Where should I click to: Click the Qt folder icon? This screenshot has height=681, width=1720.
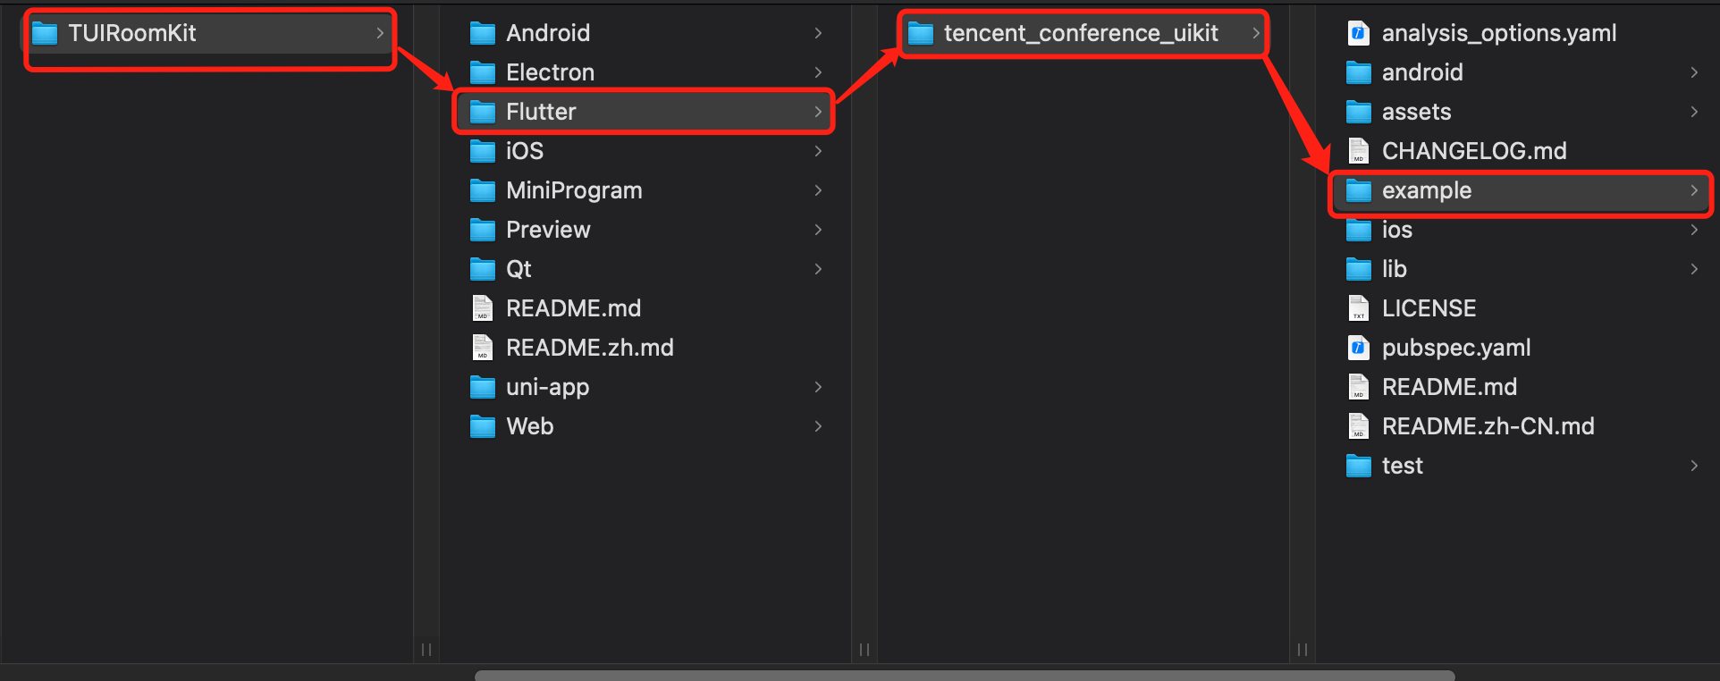pos(483,269)
